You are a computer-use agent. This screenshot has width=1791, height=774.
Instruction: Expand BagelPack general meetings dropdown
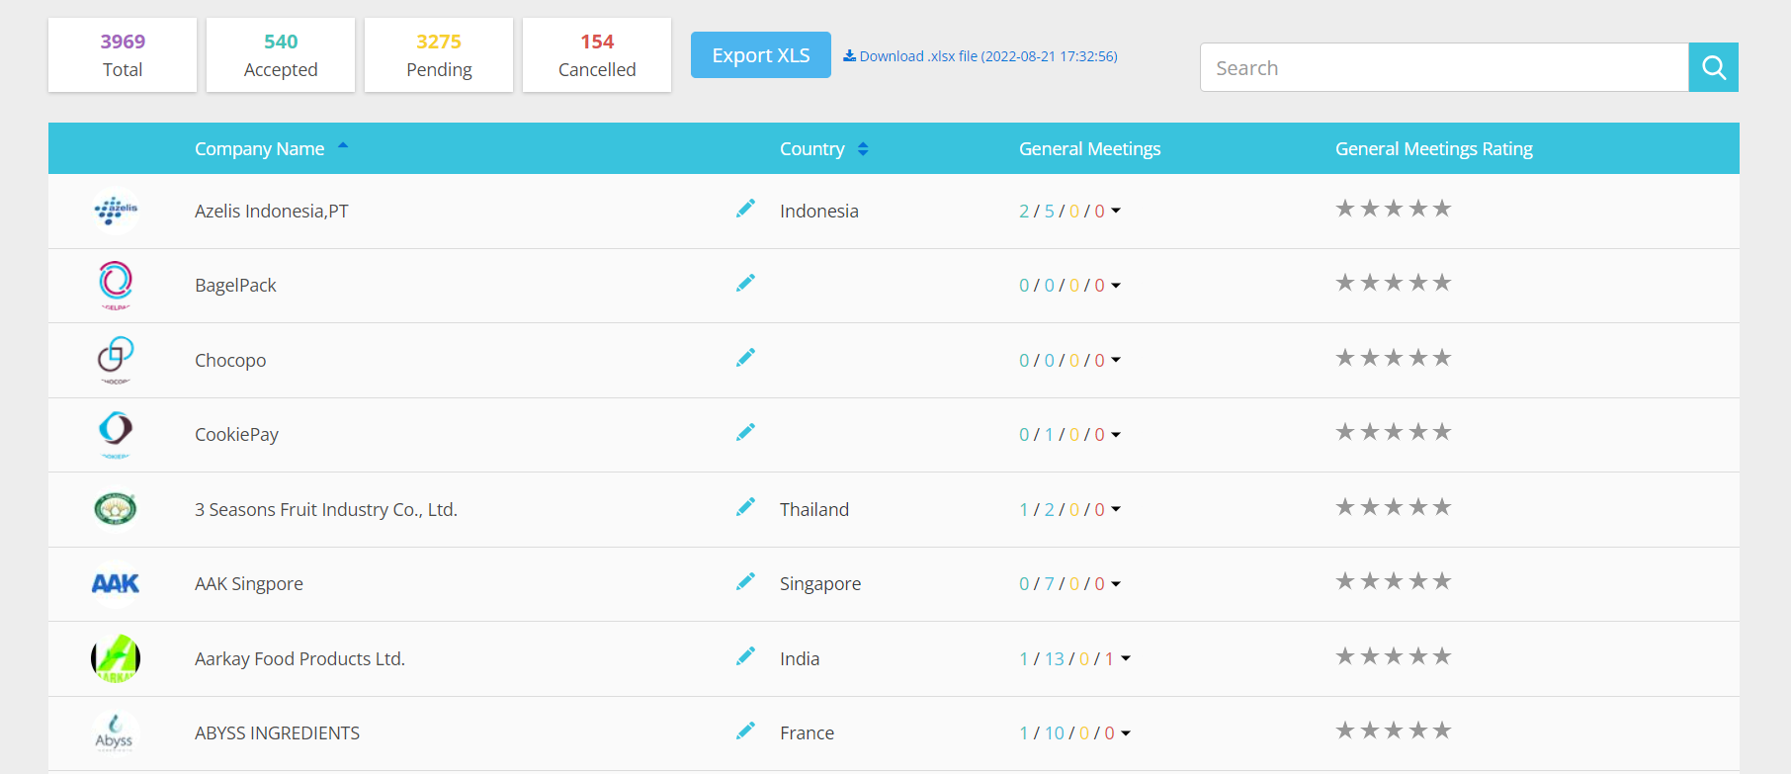click(x=1116, y=286)
